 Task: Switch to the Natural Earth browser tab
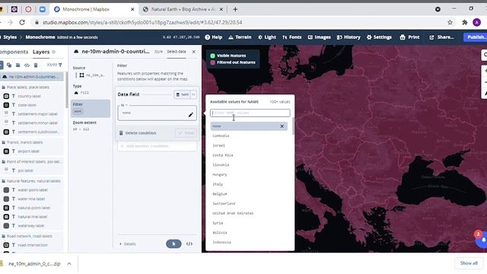coord(183,9)
